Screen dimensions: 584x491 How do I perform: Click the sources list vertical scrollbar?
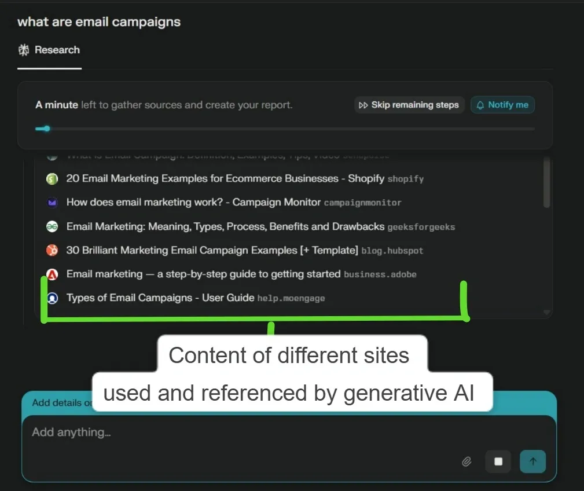click(x=547, y=183)
